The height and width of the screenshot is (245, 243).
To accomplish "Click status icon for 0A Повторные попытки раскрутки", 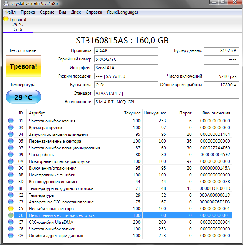I will tap(11, 161).
